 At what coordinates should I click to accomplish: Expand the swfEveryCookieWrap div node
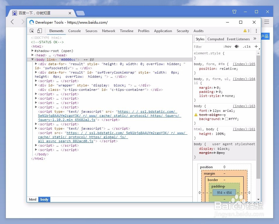pyautogui.click(x=36, y=72)
